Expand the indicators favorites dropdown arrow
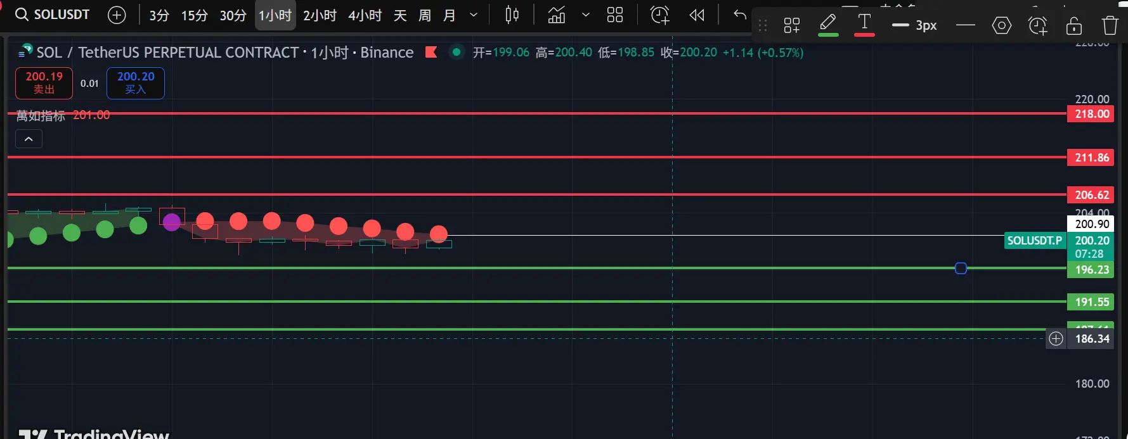Viewport: 1128px width, 439px height. click(x=586, y=15)
